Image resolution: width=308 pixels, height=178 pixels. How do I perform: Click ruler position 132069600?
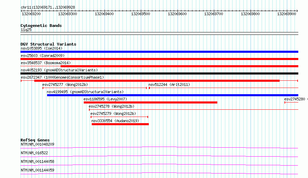pos(177,14)
